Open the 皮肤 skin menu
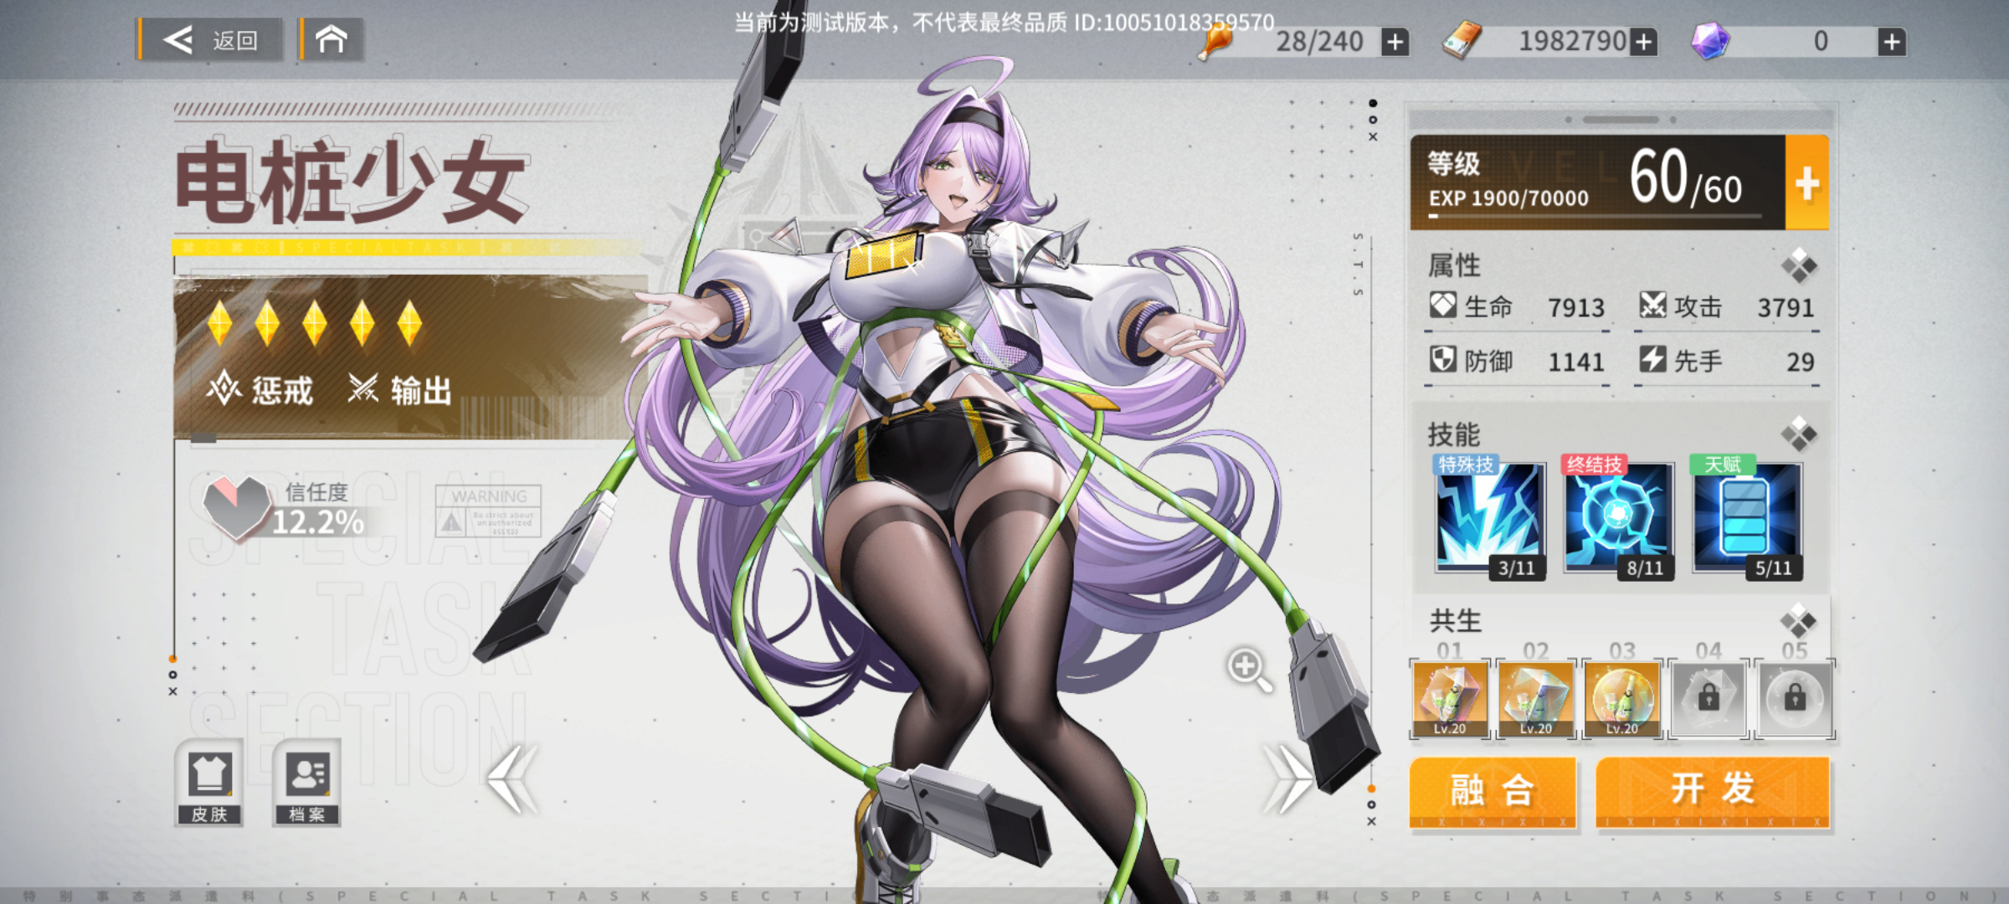Screen dimensions: 2009x904 pos(209,783)
